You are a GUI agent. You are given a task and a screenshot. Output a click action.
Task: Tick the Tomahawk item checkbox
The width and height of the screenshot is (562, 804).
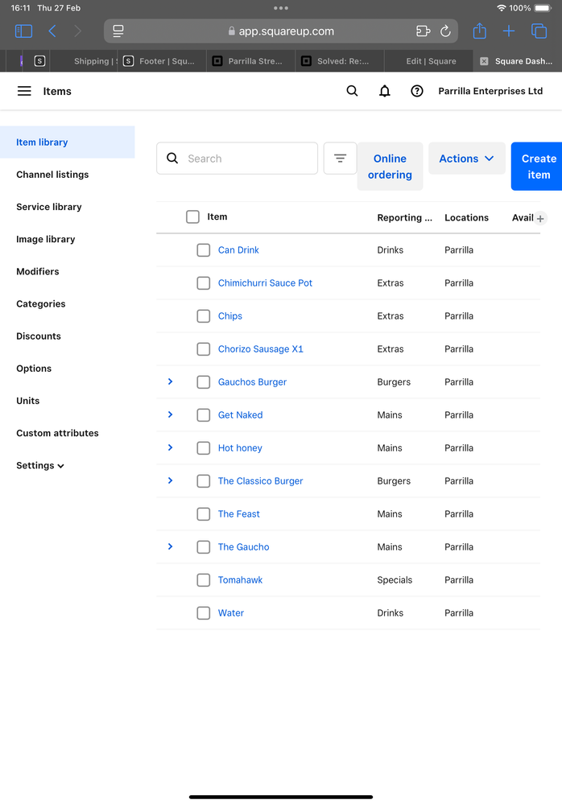(x=204, y=580)
